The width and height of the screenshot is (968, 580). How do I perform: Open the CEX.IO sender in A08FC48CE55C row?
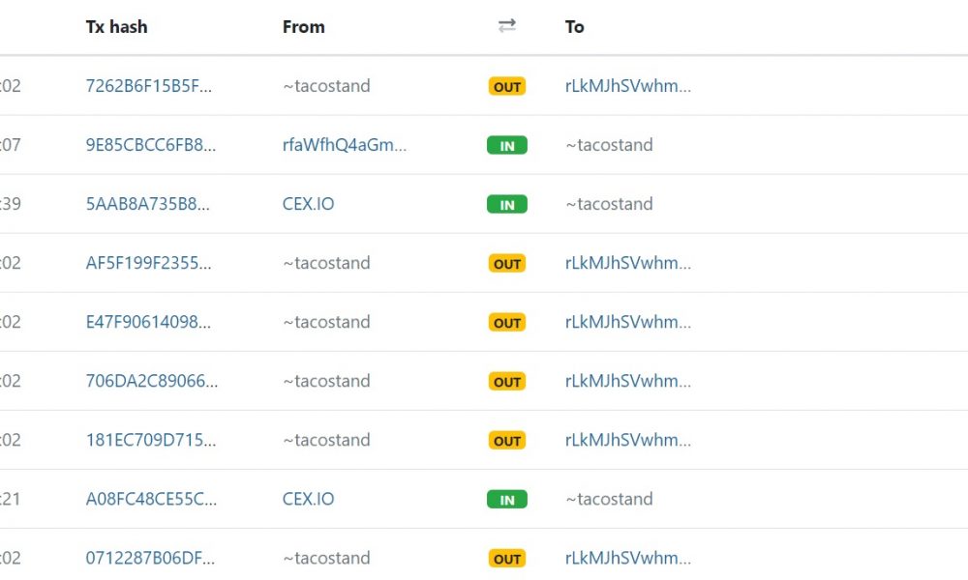[308, 499]
